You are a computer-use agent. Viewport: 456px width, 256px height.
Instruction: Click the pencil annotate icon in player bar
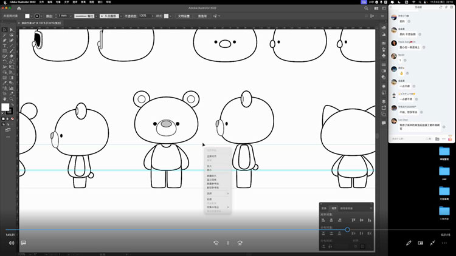409,243
